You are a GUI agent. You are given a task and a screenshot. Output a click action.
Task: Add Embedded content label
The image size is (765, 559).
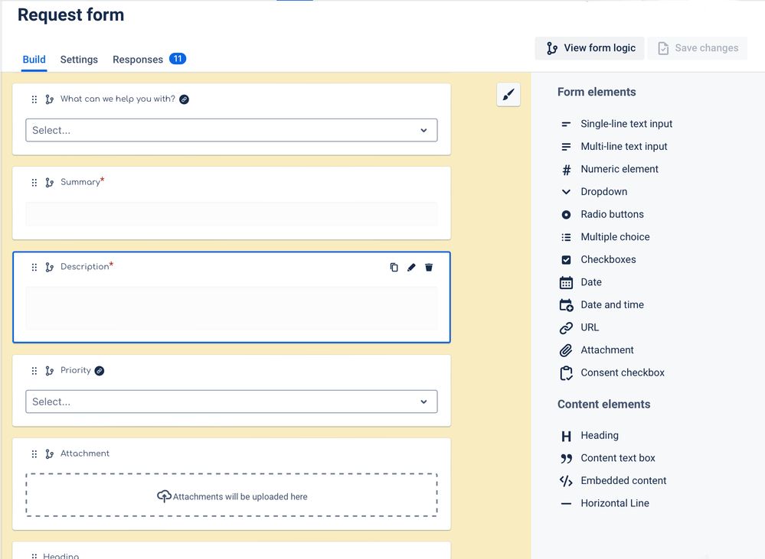pyautogui.click(x=623, y=480)
